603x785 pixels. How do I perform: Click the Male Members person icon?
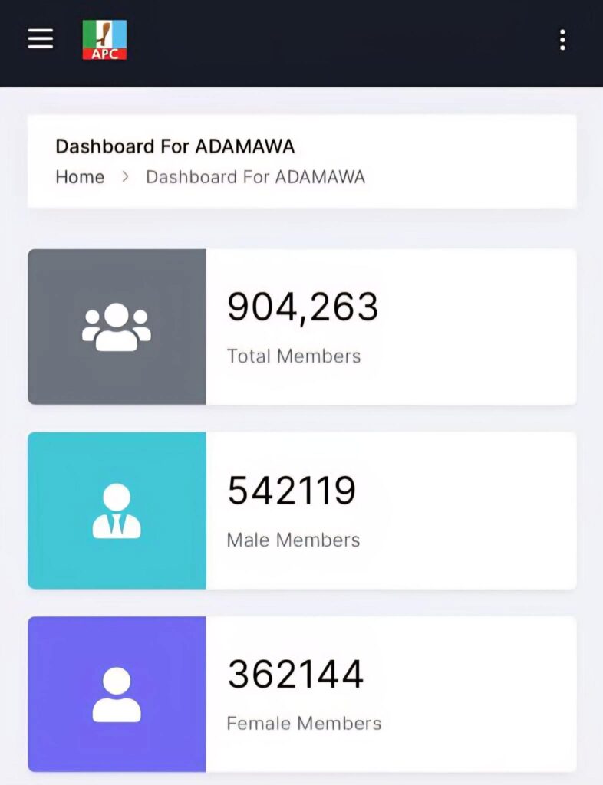point(117,511)
